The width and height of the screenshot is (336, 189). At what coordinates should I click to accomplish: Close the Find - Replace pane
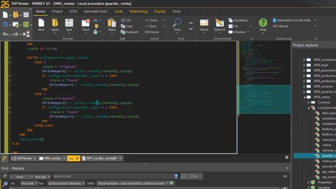287,168
